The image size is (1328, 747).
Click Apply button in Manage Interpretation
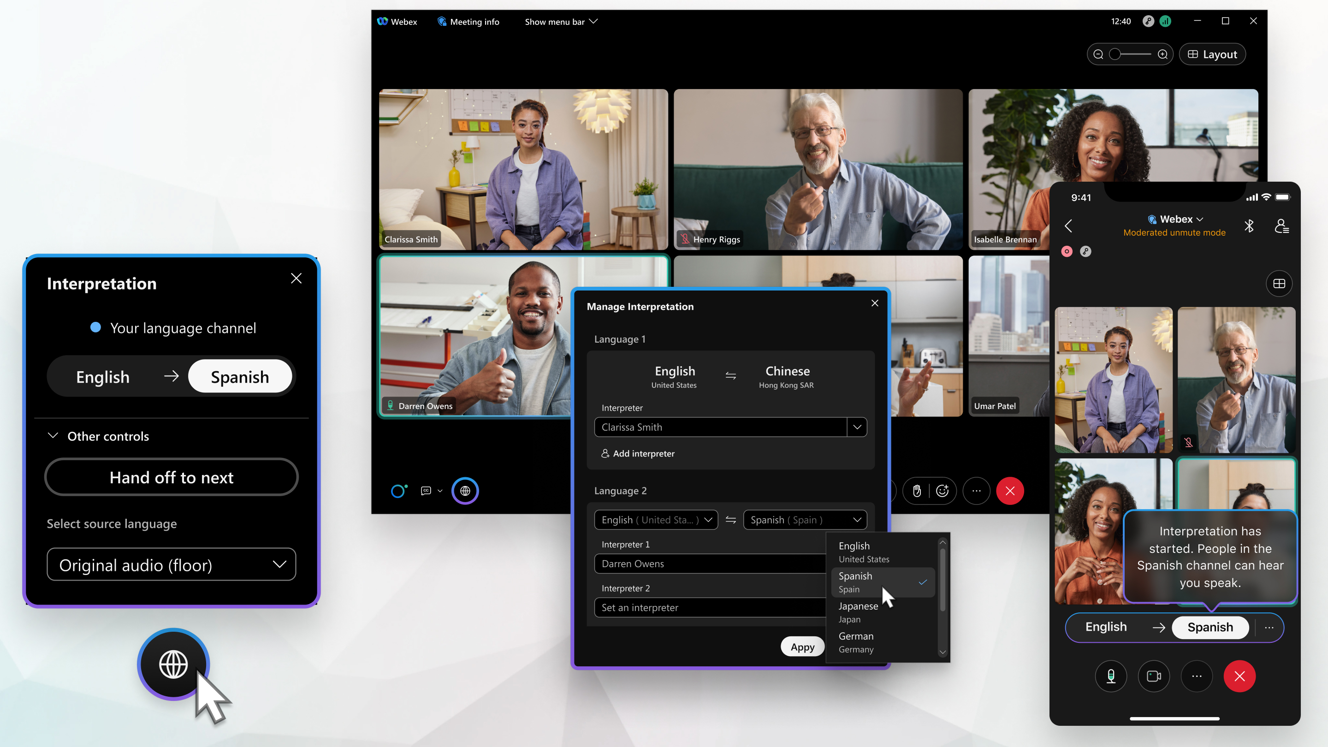coord(801,646)
